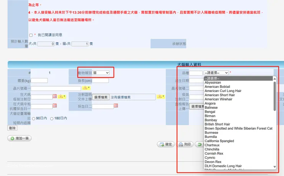The height and width of the screenshot is (176, 284).
Task: Click the 體重(kg) input field
Action: 39,81
